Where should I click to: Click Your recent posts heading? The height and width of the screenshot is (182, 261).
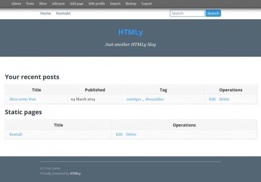[32, 77]
